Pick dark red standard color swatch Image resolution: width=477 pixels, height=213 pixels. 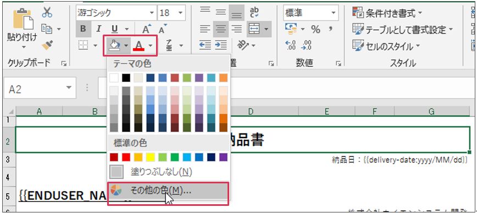114,157
